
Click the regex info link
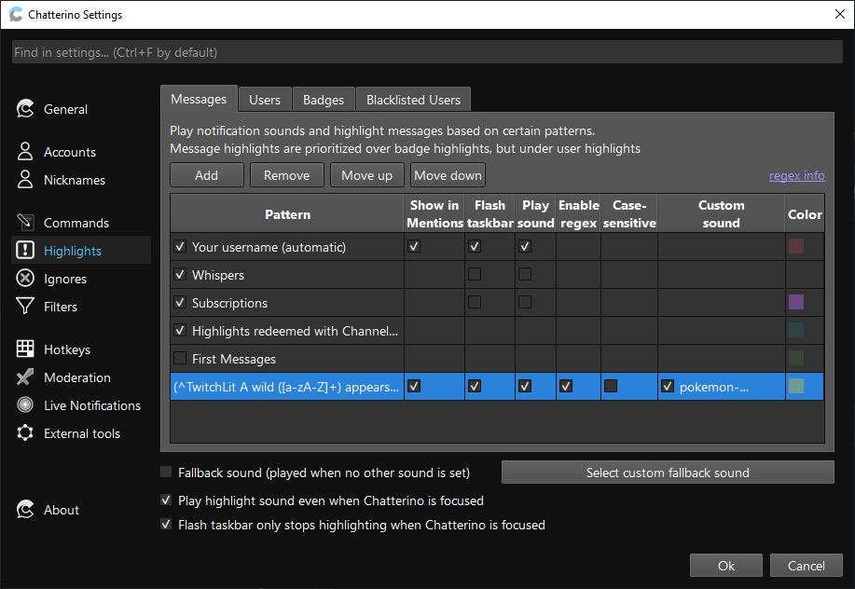point(796,175)
